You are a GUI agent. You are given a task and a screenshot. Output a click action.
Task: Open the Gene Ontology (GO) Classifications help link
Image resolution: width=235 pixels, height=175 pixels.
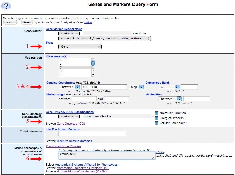(x=70, y=112)
